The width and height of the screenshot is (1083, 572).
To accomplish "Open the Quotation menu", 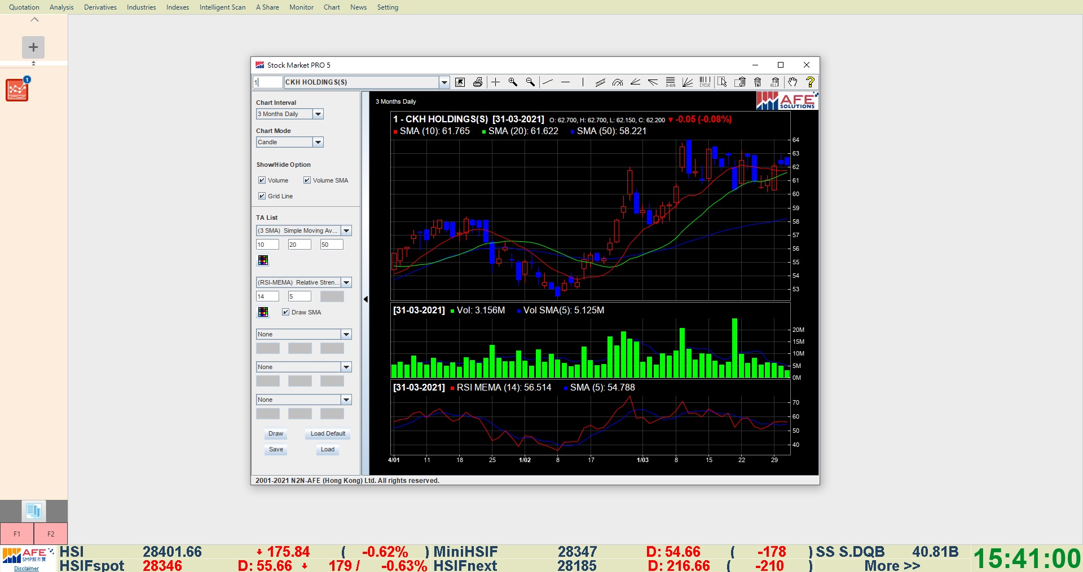I will pyautogui.click(x=24, y=7).
